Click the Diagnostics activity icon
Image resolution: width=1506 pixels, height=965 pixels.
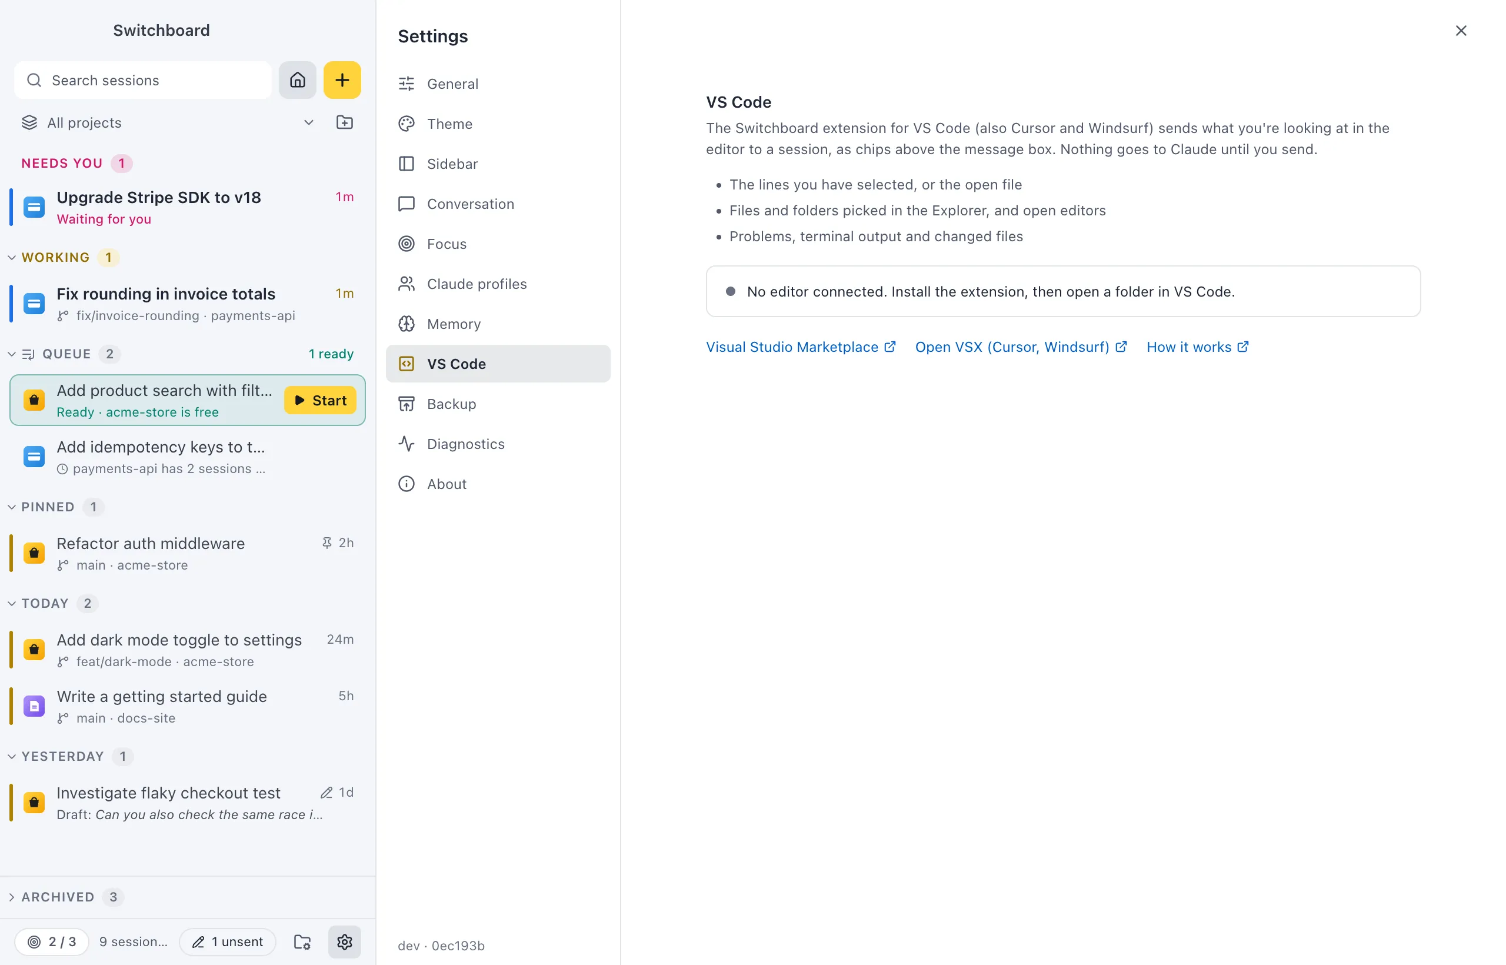407,444
